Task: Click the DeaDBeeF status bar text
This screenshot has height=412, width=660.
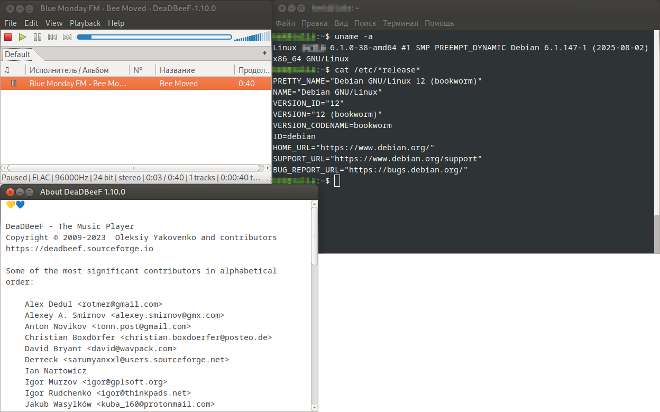Action: click(131, 178)
